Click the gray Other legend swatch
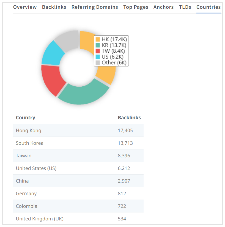This screenshot has width=225, height=227. [x=98, y=63]
